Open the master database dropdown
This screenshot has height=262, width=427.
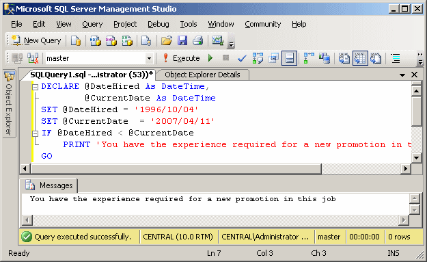pos(149,58)
